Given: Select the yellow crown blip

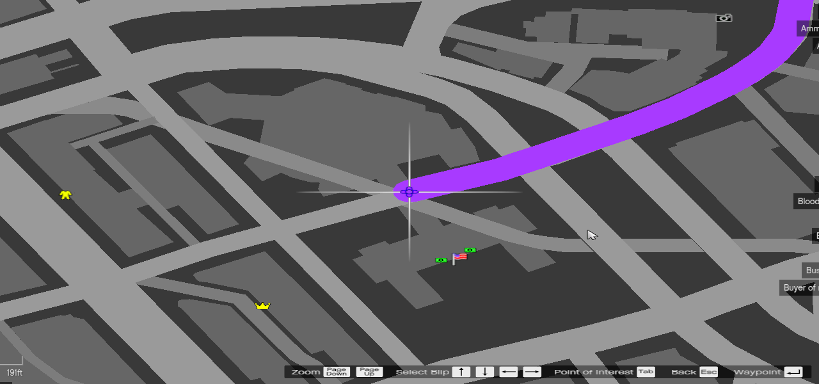Looking at the screenshot, I should pyautogui.click(x=262, y=306).
